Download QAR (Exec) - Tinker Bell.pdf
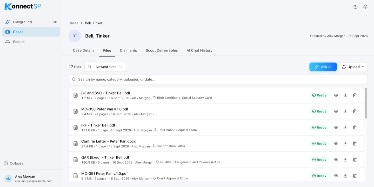This screenshot has width=374, height=187. pyautogui.click(x=345, y=160)
